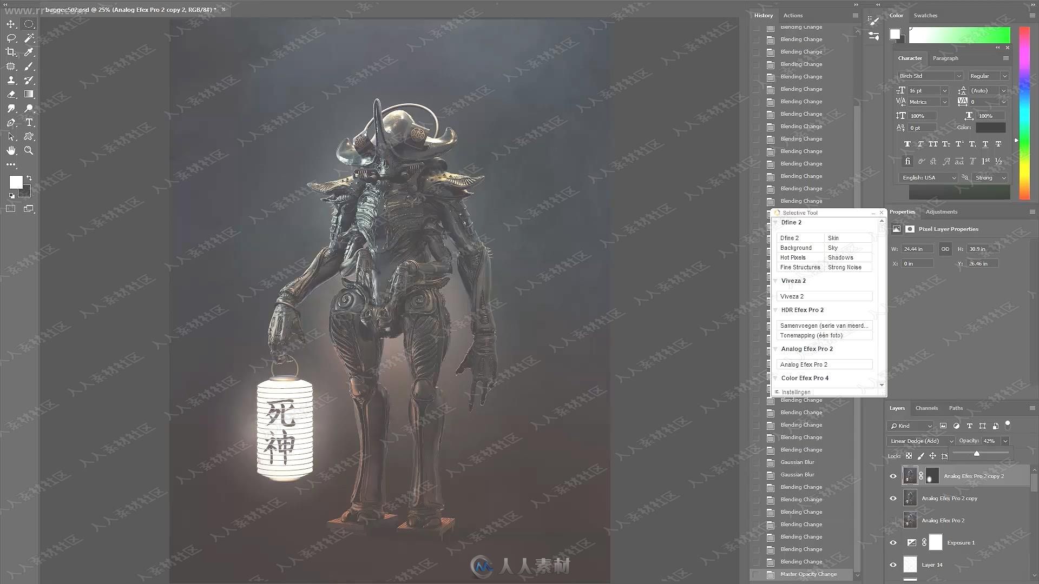
Task: Select the Lasso tool
Action: [11, 38]
